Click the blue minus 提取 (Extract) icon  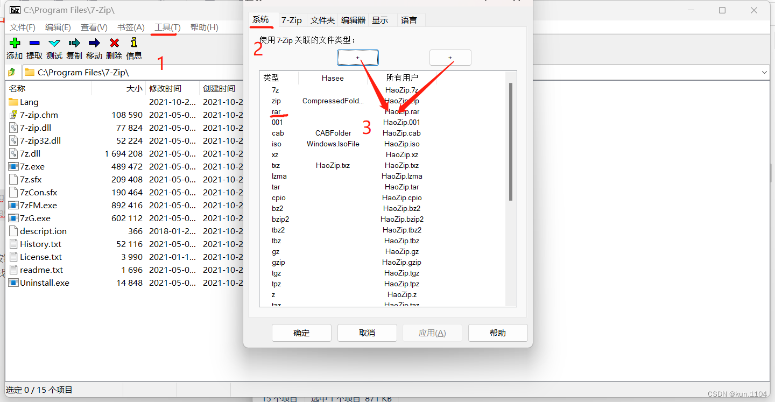tap(34, 43)
